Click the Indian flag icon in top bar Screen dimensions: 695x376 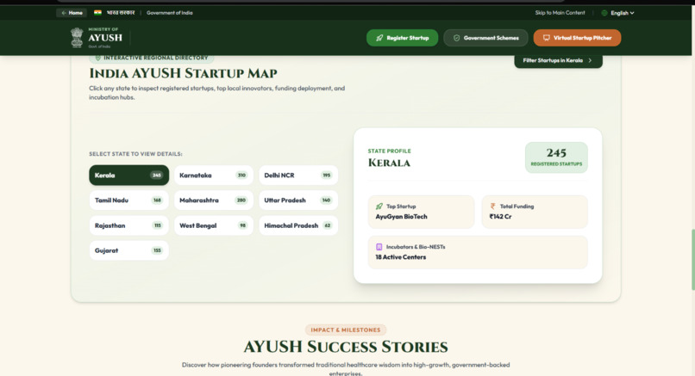[97, 12]
